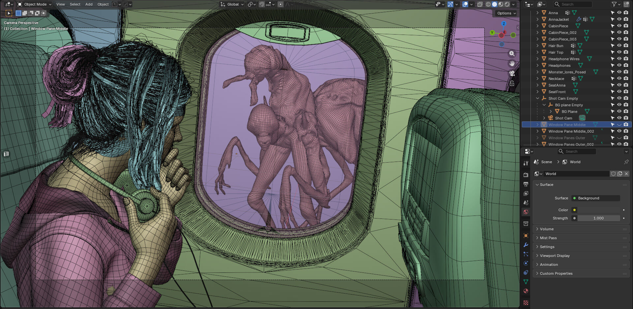This screenshot has height=309, width=633.
Task: Toggle visibility of Necklace object
Action: 619,78
